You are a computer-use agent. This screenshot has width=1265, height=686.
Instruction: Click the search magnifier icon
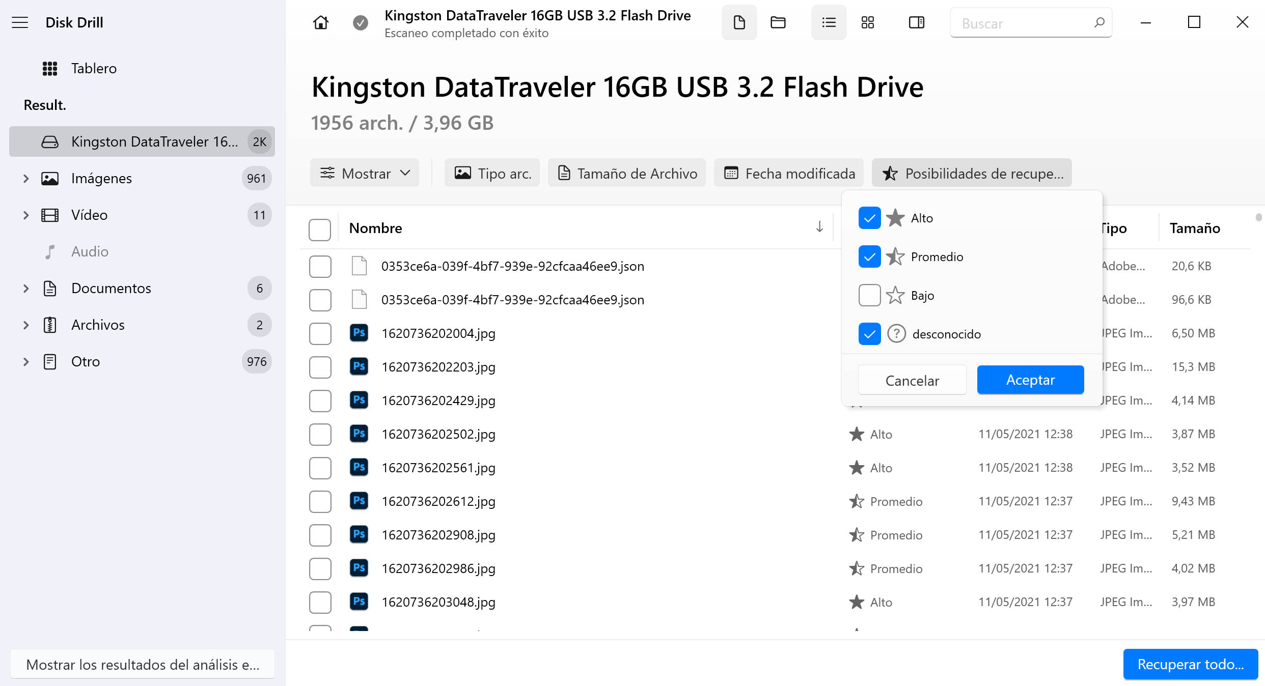[1099, 22]
